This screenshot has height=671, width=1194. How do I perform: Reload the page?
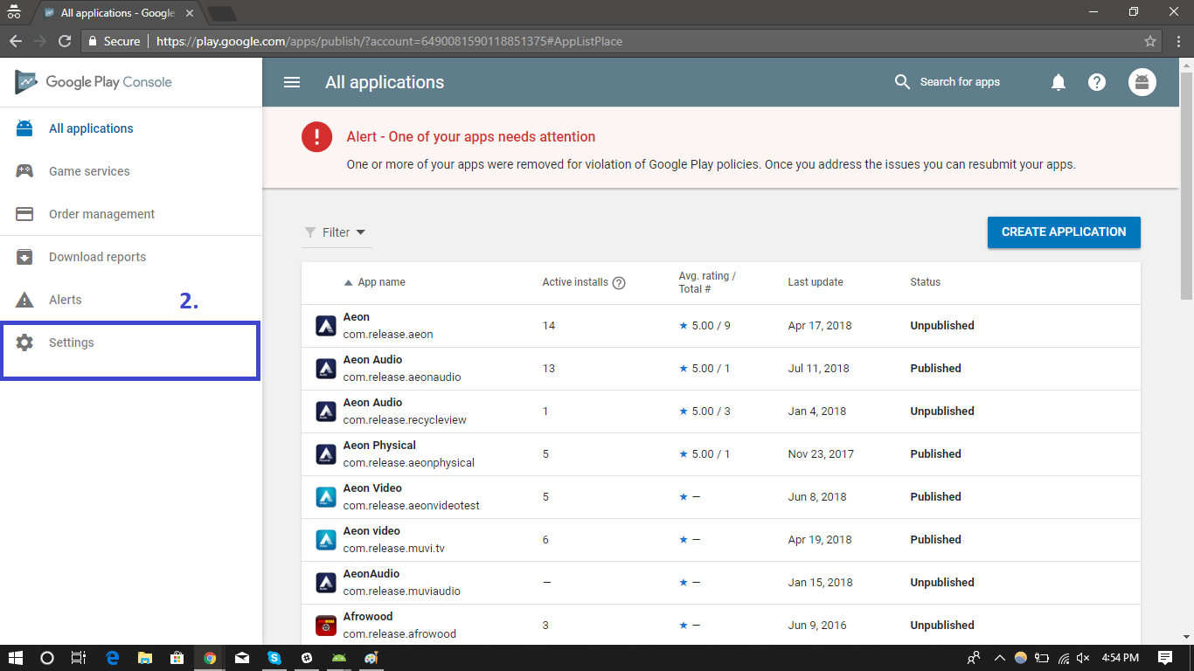pyautogui.click(x=64, y=41)
